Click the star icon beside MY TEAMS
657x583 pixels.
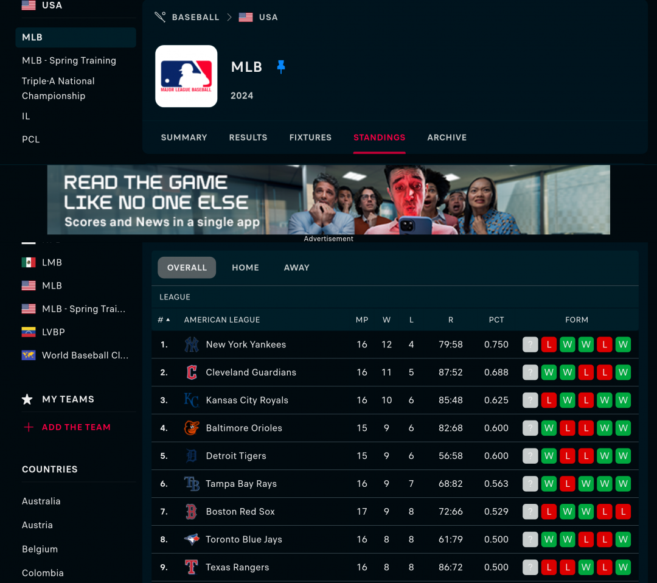click(27, 399)
